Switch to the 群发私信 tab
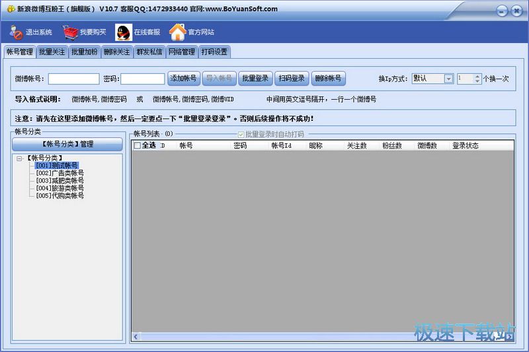529x352 pixels. (149, 52)
